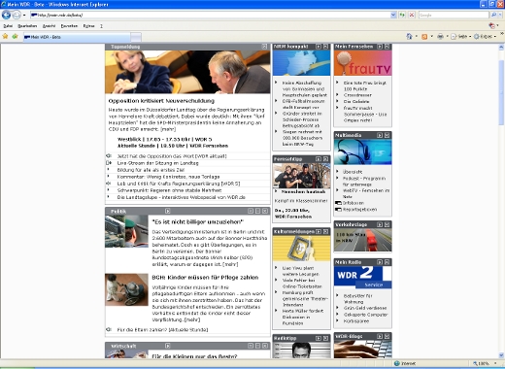
Task: Open the Crossdresser link in Mein Fernsehen
Action: coord(357,95)
